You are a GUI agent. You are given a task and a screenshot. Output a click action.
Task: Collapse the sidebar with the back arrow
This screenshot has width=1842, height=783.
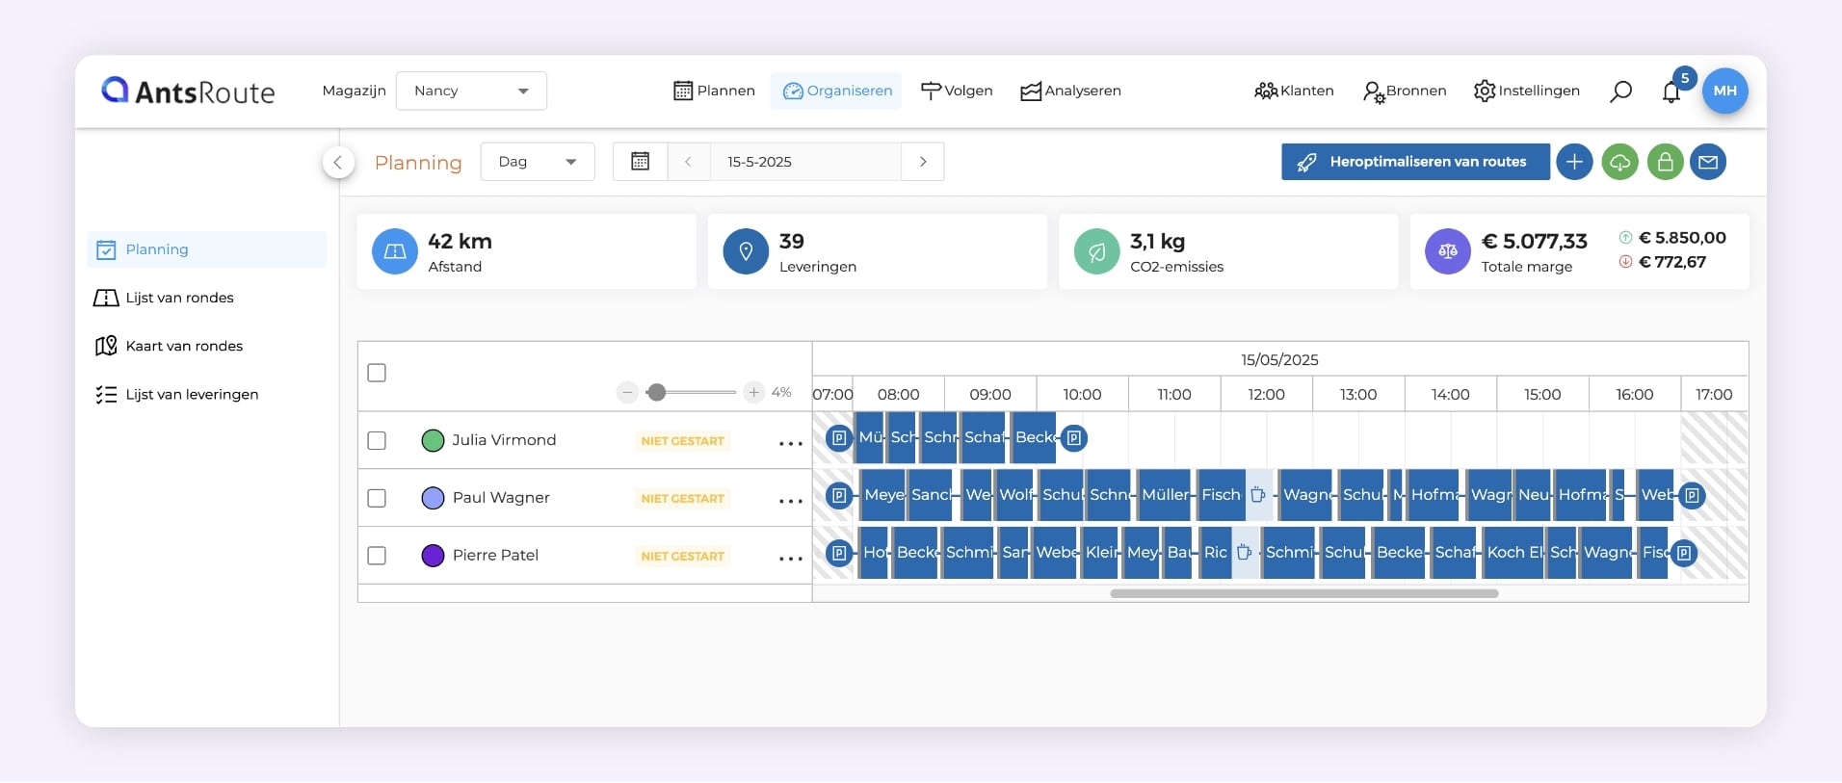coord(338,162)
